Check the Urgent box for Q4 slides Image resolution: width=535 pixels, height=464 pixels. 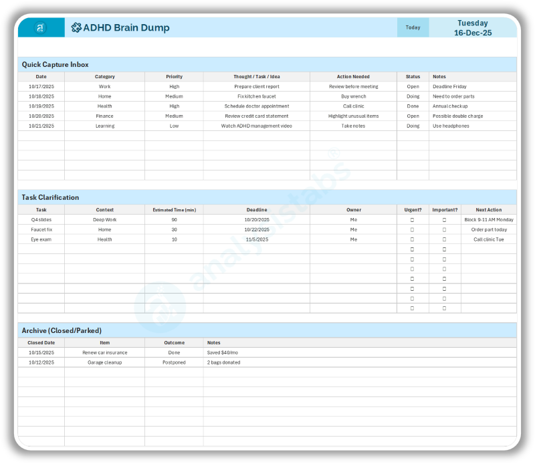tap(412, 219)
